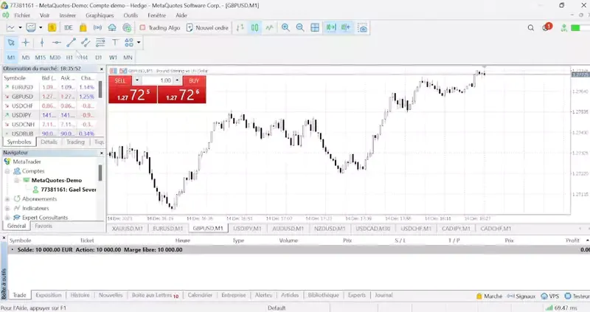The width and height of the screenshot is (590, 312).
Task: Open the Fichier menu
Action: tap(22, 15)
